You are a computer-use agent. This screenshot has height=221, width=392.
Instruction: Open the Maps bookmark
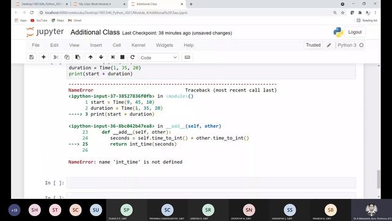[x=58, y=20]
